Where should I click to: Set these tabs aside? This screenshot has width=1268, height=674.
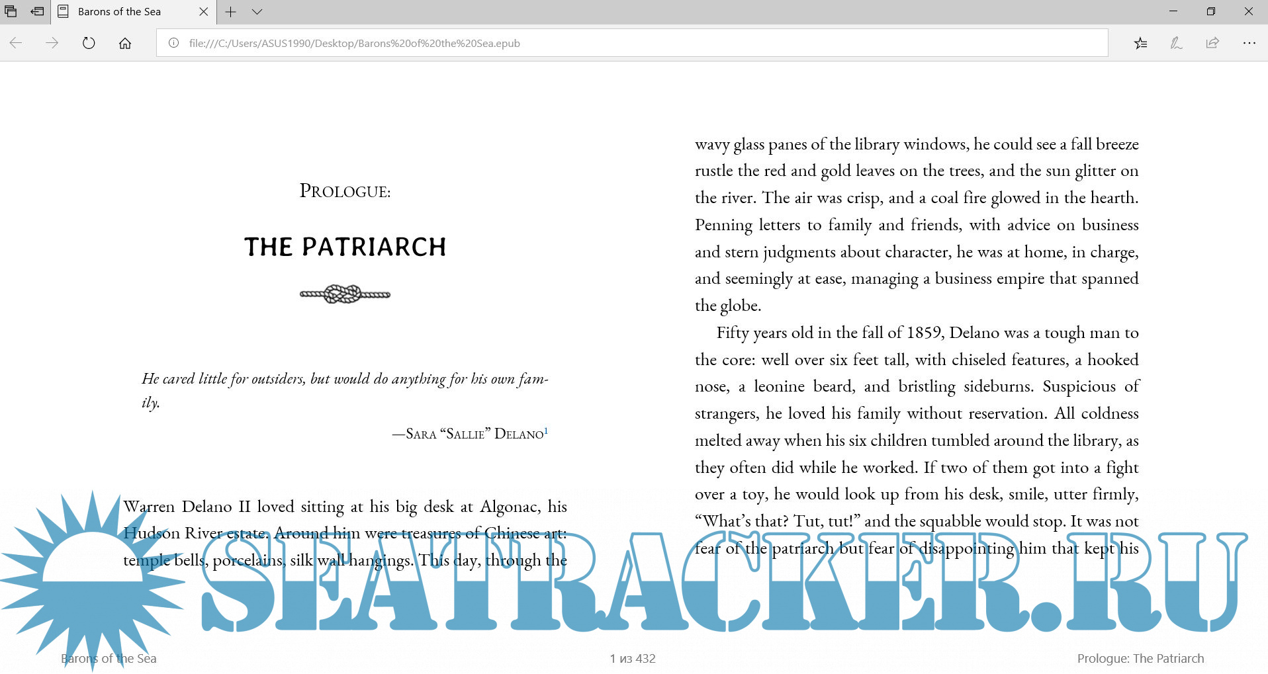(x=38, y=11)
